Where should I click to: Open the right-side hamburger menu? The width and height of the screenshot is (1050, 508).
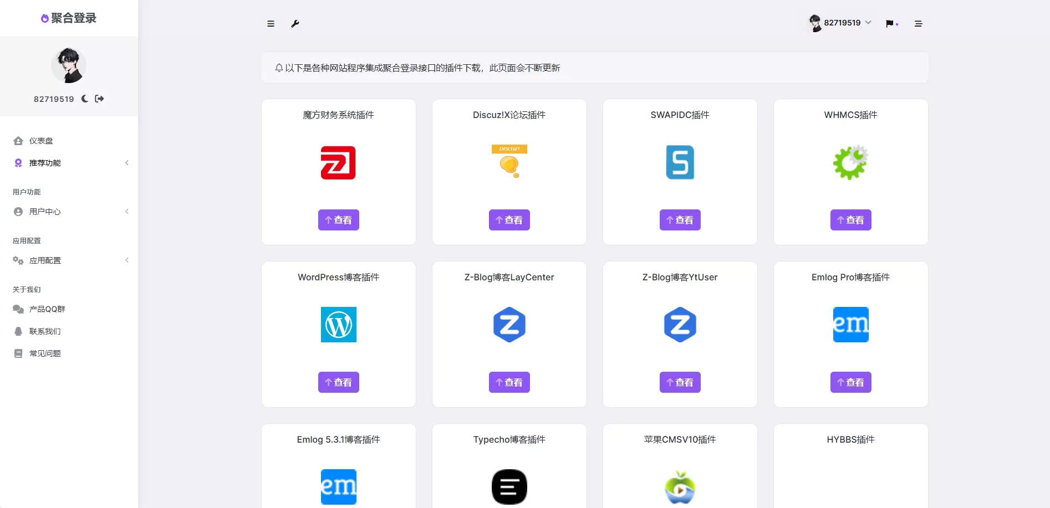coord(918,24)
